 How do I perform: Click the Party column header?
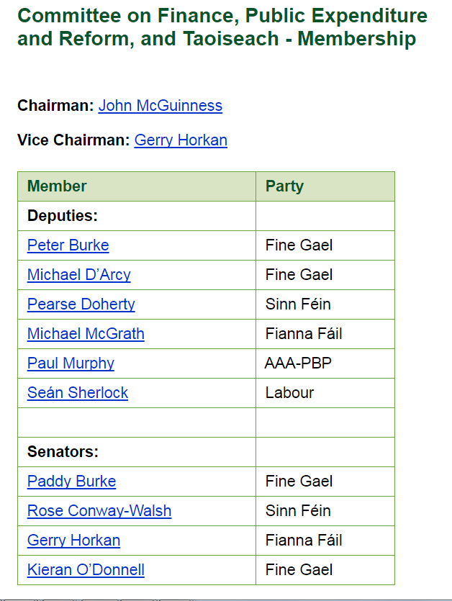[284, 186]
